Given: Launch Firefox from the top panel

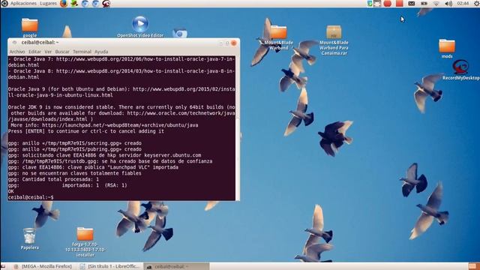Looking at the screenshot, I should tap(64, 3).
